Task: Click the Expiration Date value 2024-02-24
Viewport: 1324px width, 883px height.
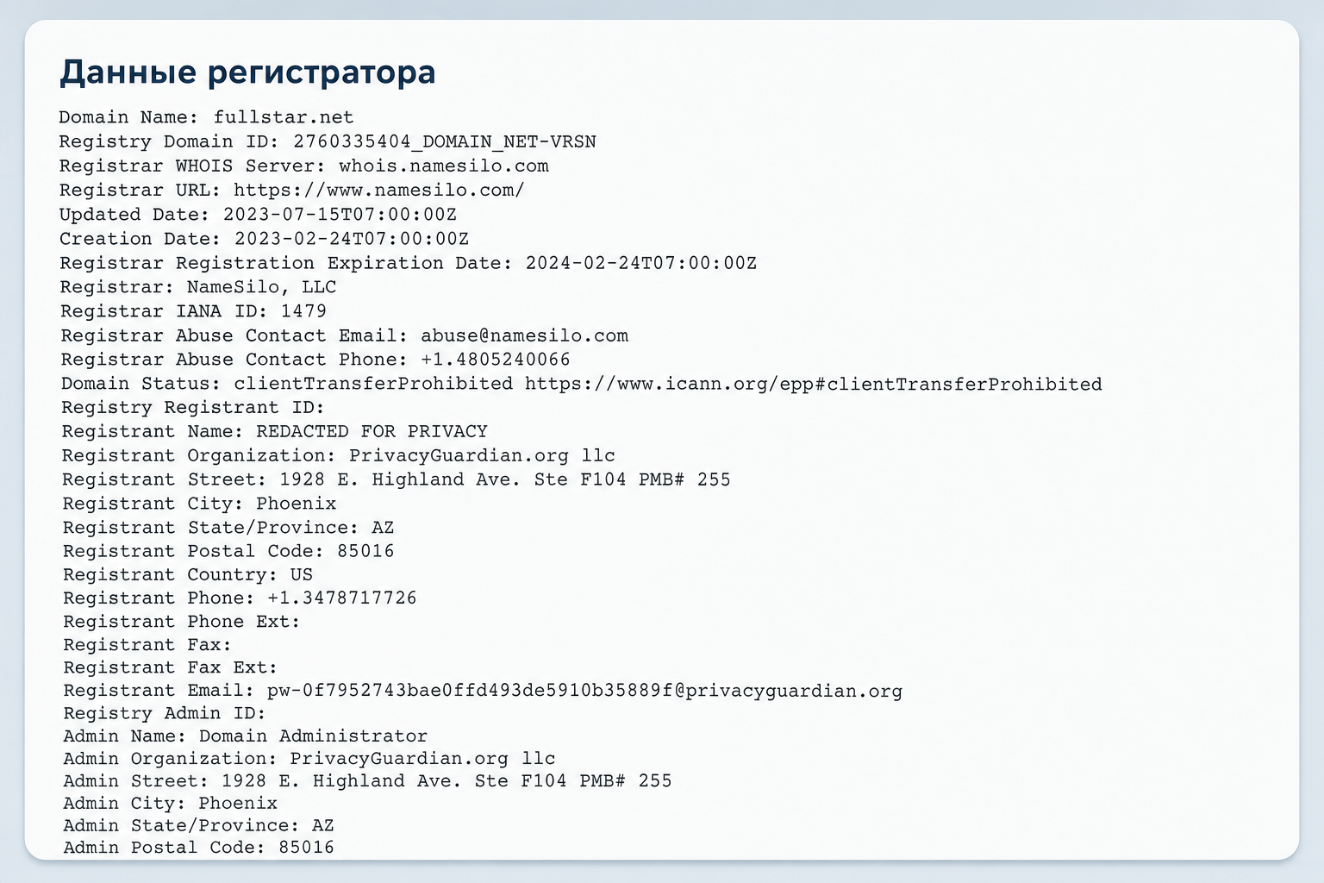Action: pos(641,262)
